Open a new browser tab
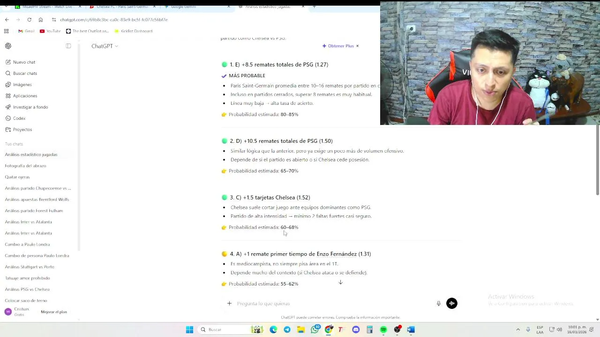The height and width of the screenshot is (337, 600). 314,7
